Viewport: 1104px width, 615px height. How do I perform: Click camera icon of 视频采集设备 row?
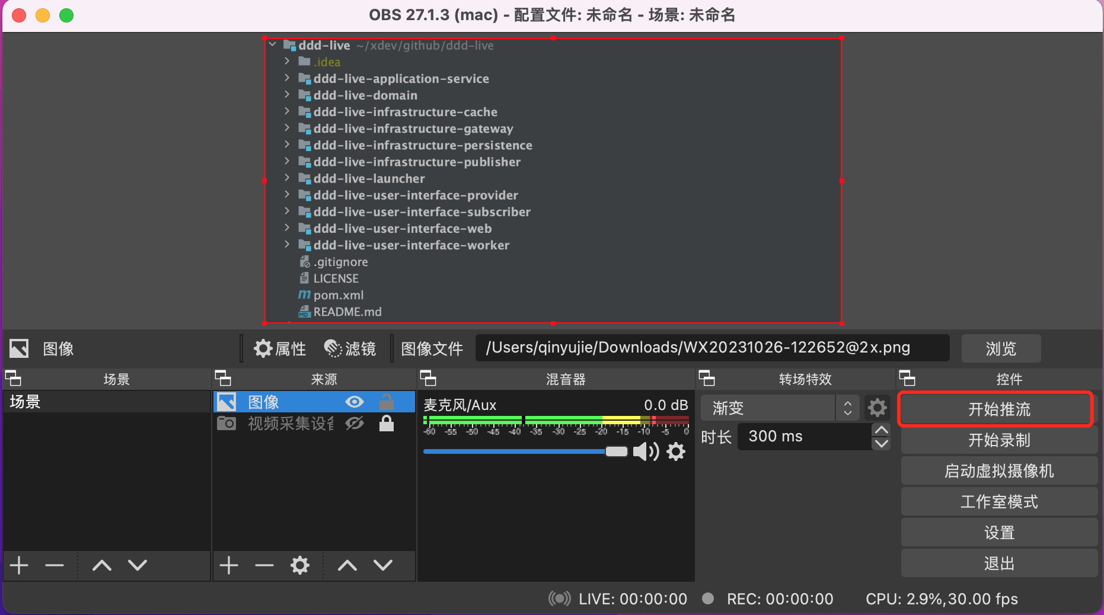pyautogui.click(x=226, y=423)
